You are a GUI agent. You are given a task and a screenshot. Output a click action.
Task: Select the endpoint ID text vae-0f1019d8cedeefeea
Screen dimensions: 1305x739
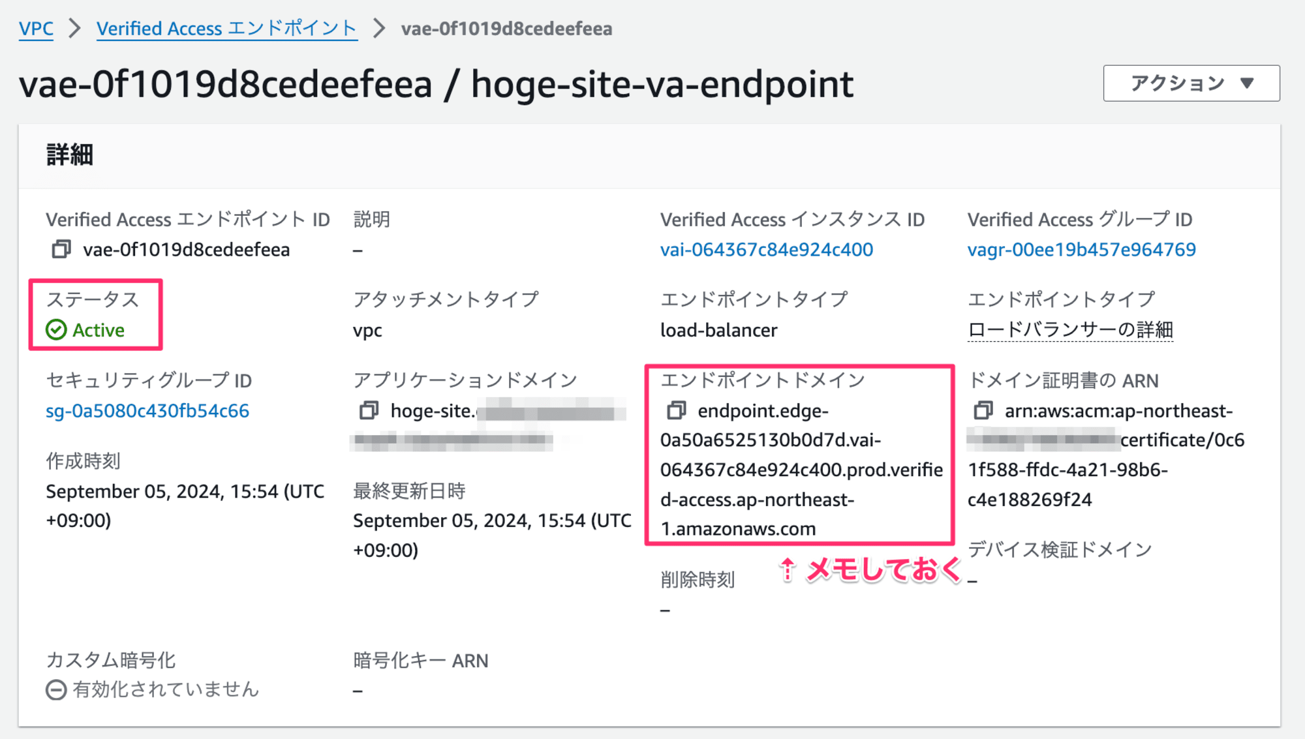coord(186,249)
